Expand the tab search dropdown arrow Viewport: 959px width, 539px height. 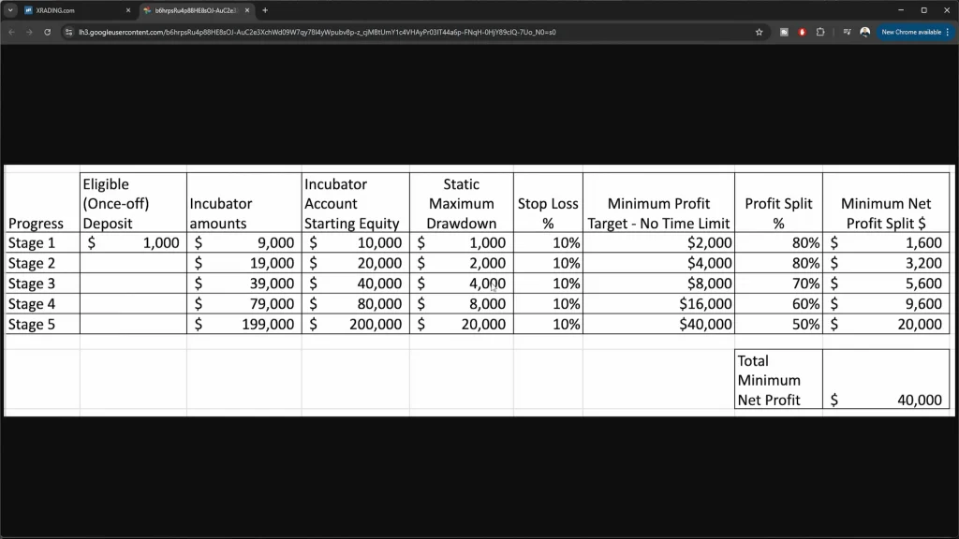tap(10, 10)
